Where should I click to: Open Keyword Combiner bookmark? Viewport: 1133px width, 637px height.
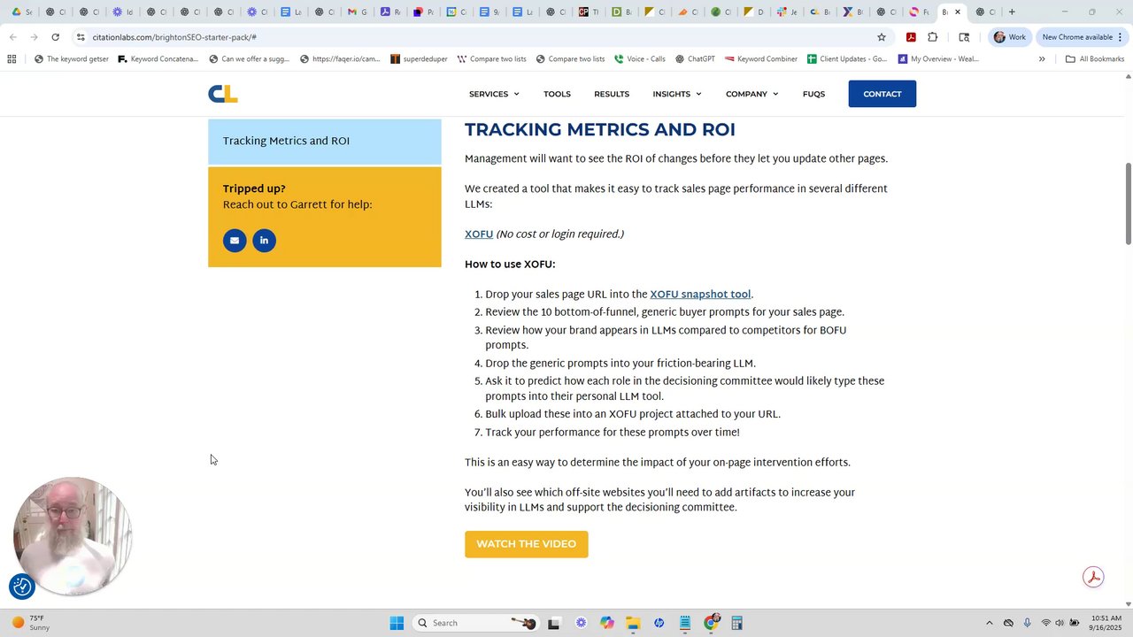(x=760, y=59)
